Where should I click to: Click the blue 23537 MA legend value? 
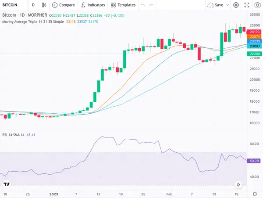pos(82,22)
